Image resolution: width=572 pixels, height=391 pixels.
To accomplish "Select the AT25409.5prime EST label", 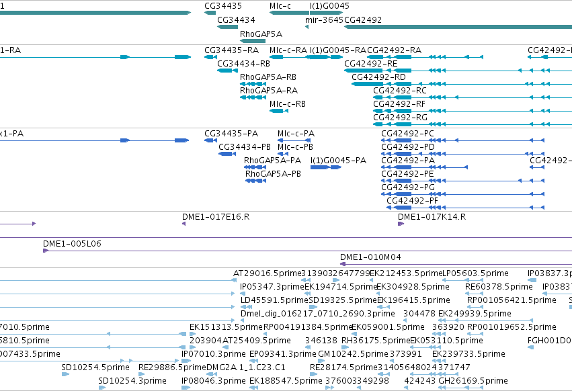I will tap(257, 341).
